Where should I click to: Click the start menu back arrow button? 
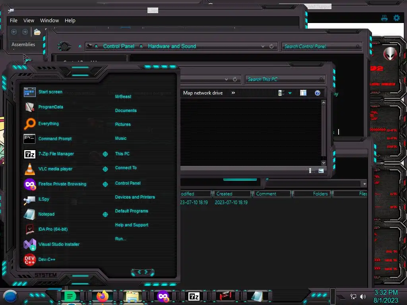pos(139,272)
